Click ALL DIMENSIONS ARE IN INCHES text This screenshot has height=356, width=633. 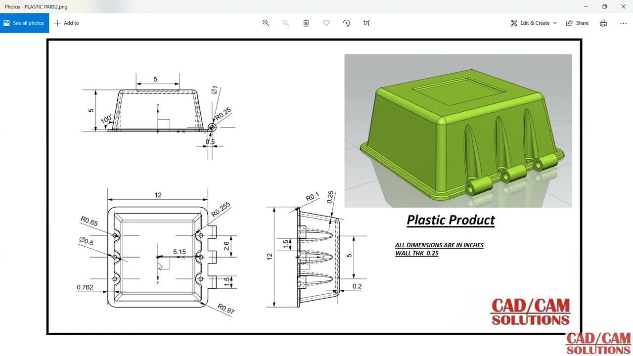coord(439,245)
